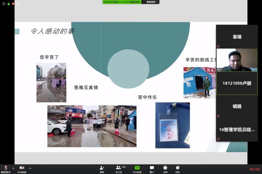Click the green Share Screen button
Image resolution: width=262 pixels, height=174 pixels.
point(137,169)
